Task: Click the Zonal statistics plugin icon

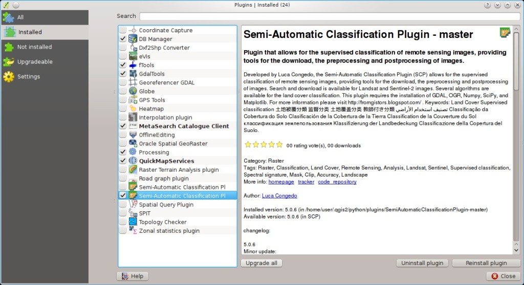Action: [133, 230]
